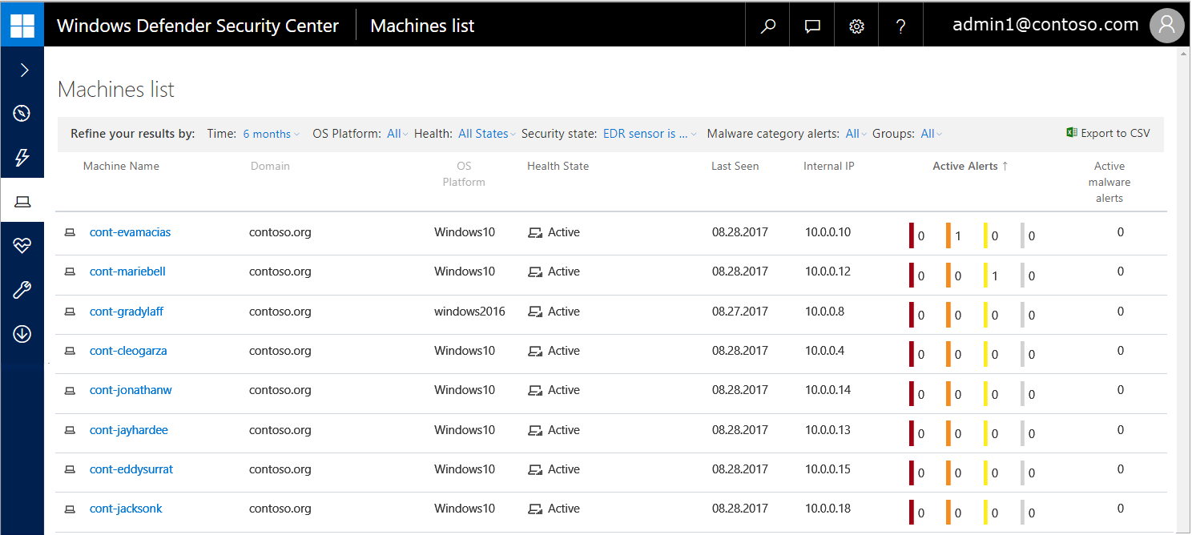Open the cont-evamacias machine link

pos(130,232)
